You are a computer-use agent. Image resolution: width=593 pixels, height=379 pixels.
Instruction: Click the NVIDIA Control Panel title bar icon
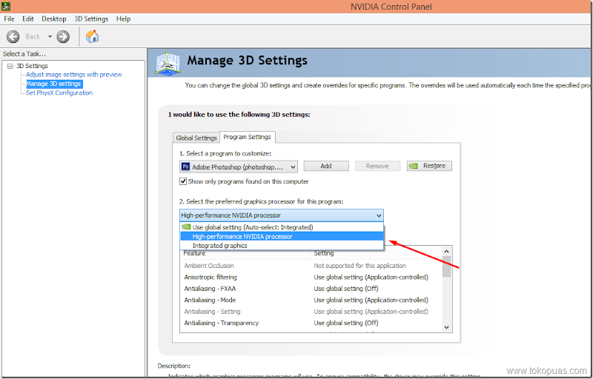click(x=5, y=6)
